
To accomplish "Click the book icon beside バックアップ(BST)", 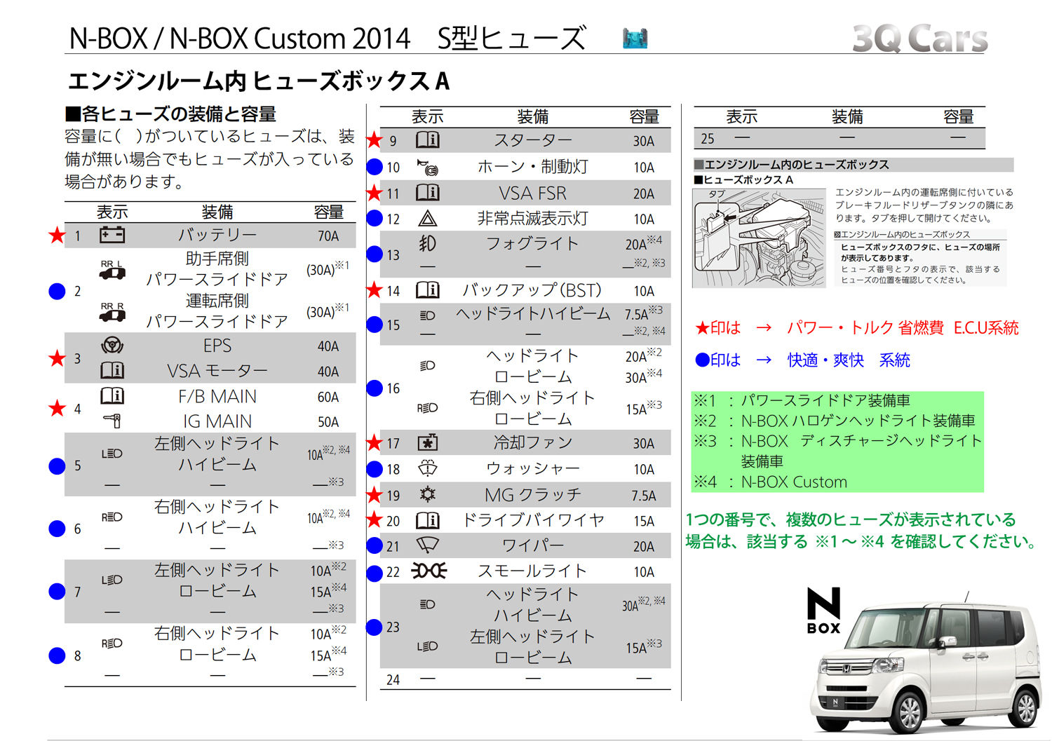I will click(x=428, y=290).
